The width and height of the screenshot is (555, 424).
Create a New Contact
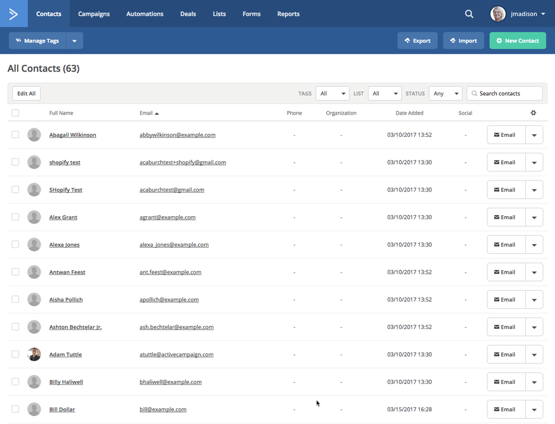518,41
